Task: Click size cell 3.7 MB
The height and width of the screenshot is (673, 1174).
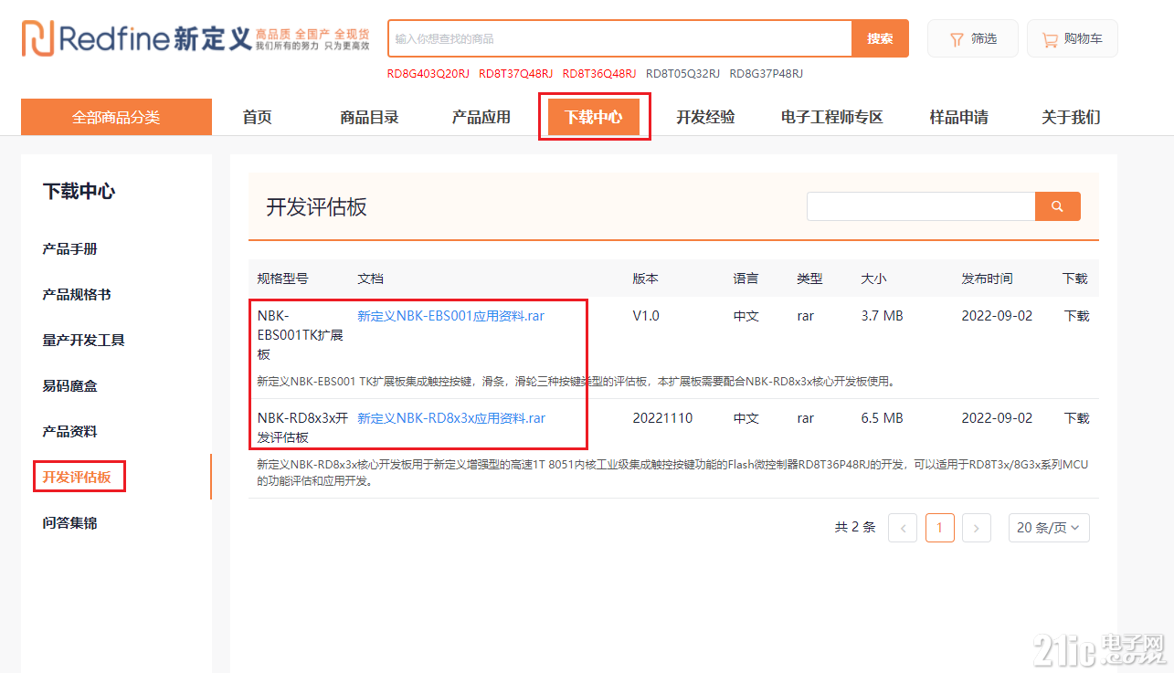Action: 882,316
